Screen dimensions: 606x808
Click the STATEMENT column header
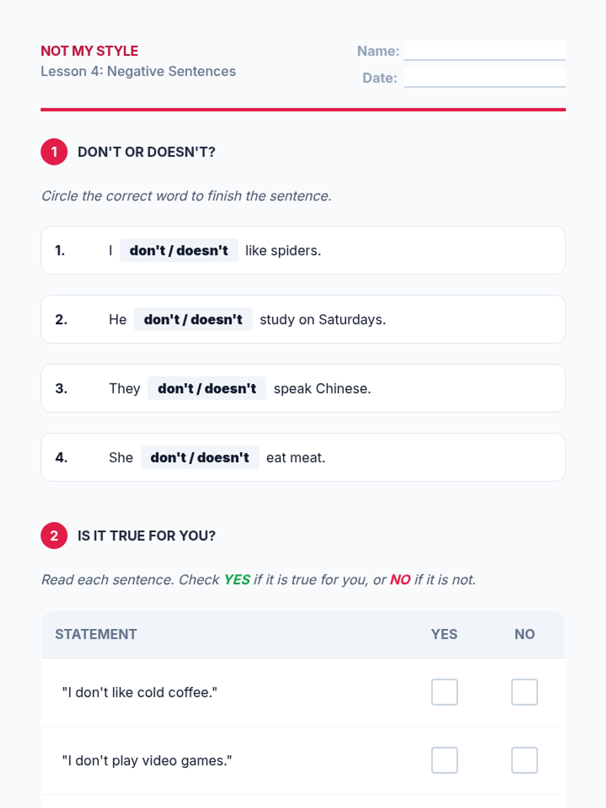(x=96, y=634)
